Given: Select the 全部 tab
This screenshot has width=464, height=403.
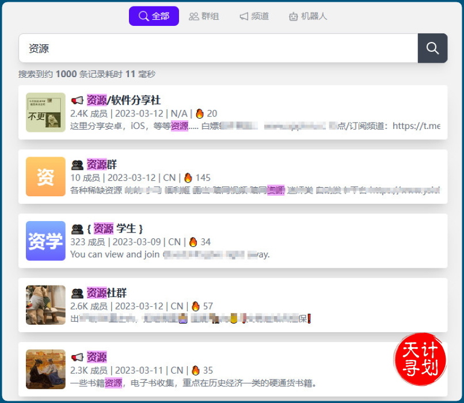Looking at the screenshot, I should click(x=154, y=16).
